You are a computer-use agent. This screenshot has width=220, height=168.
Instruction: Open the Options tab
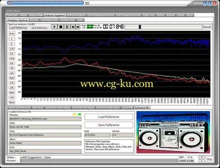tap(160, 15)
